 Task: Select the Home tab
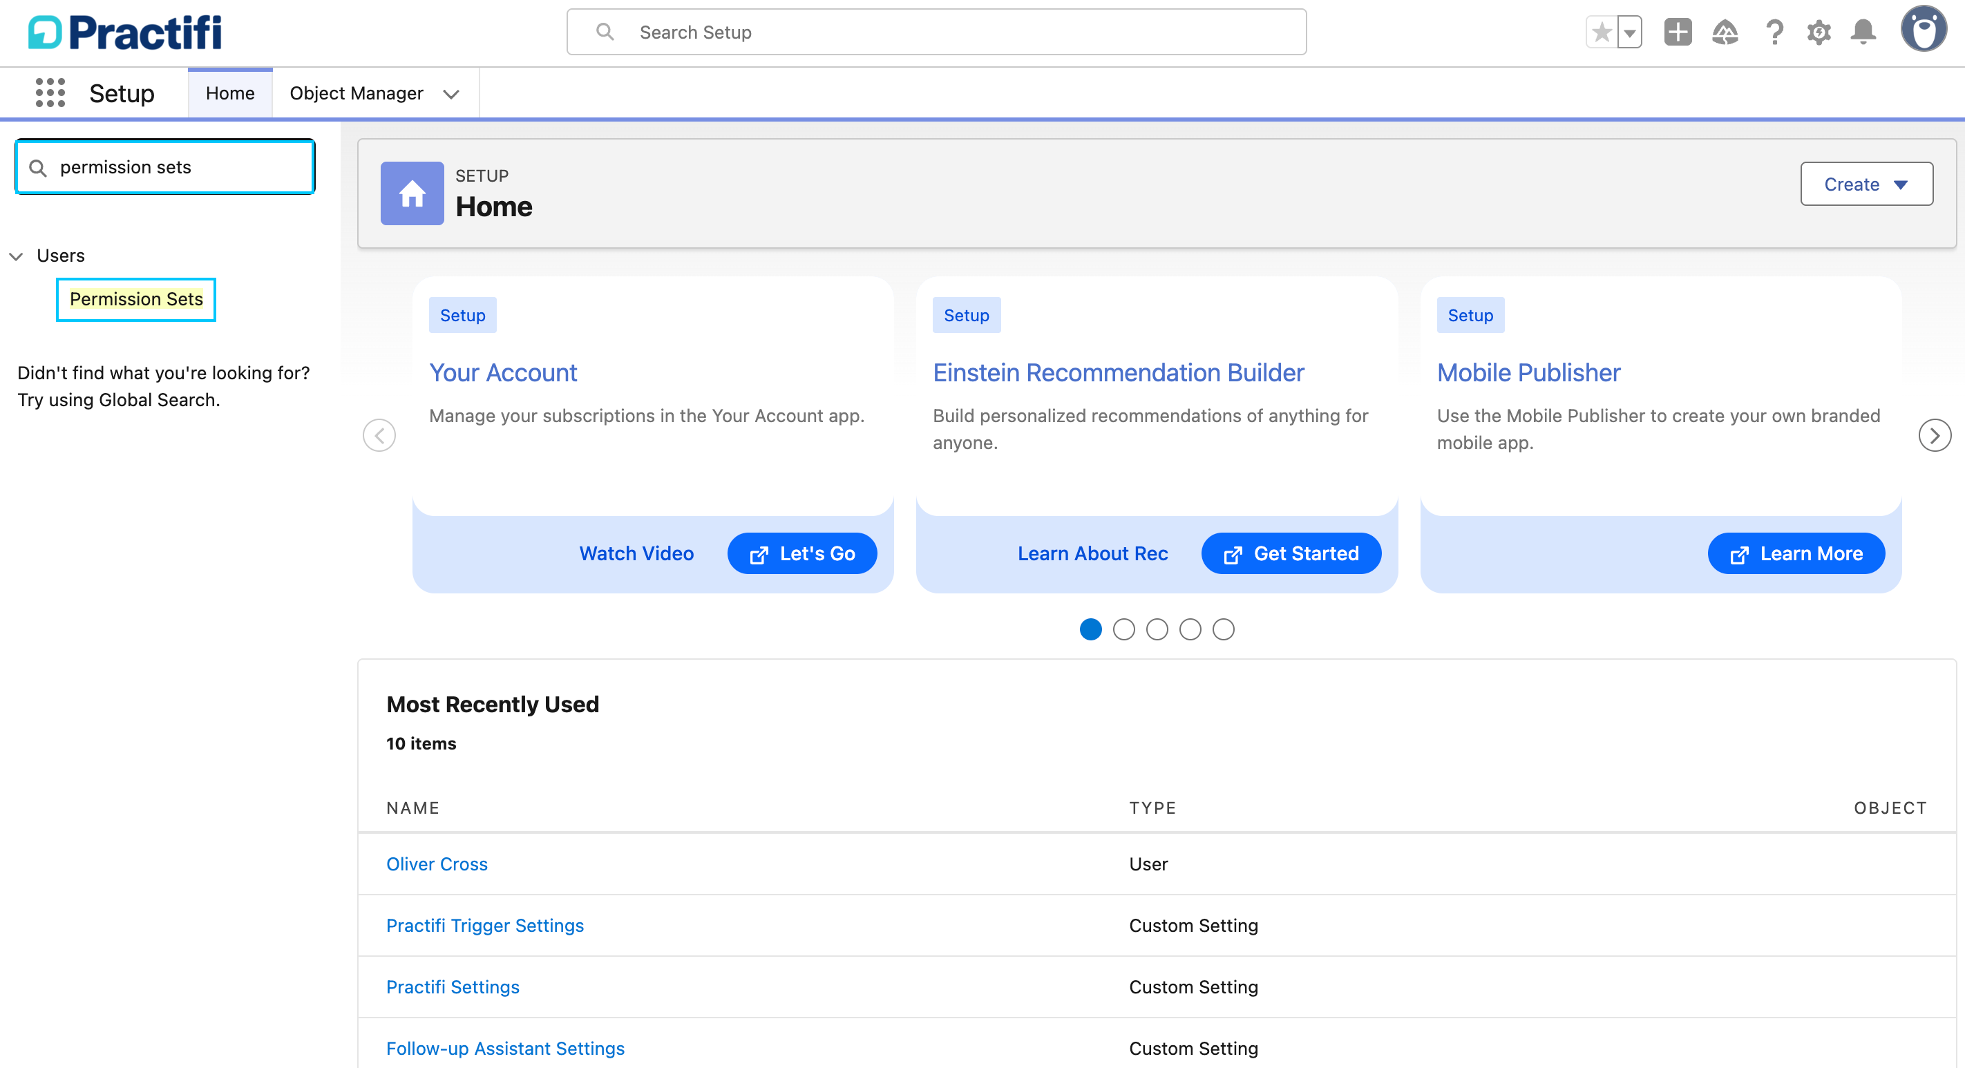tap(229, 93)
